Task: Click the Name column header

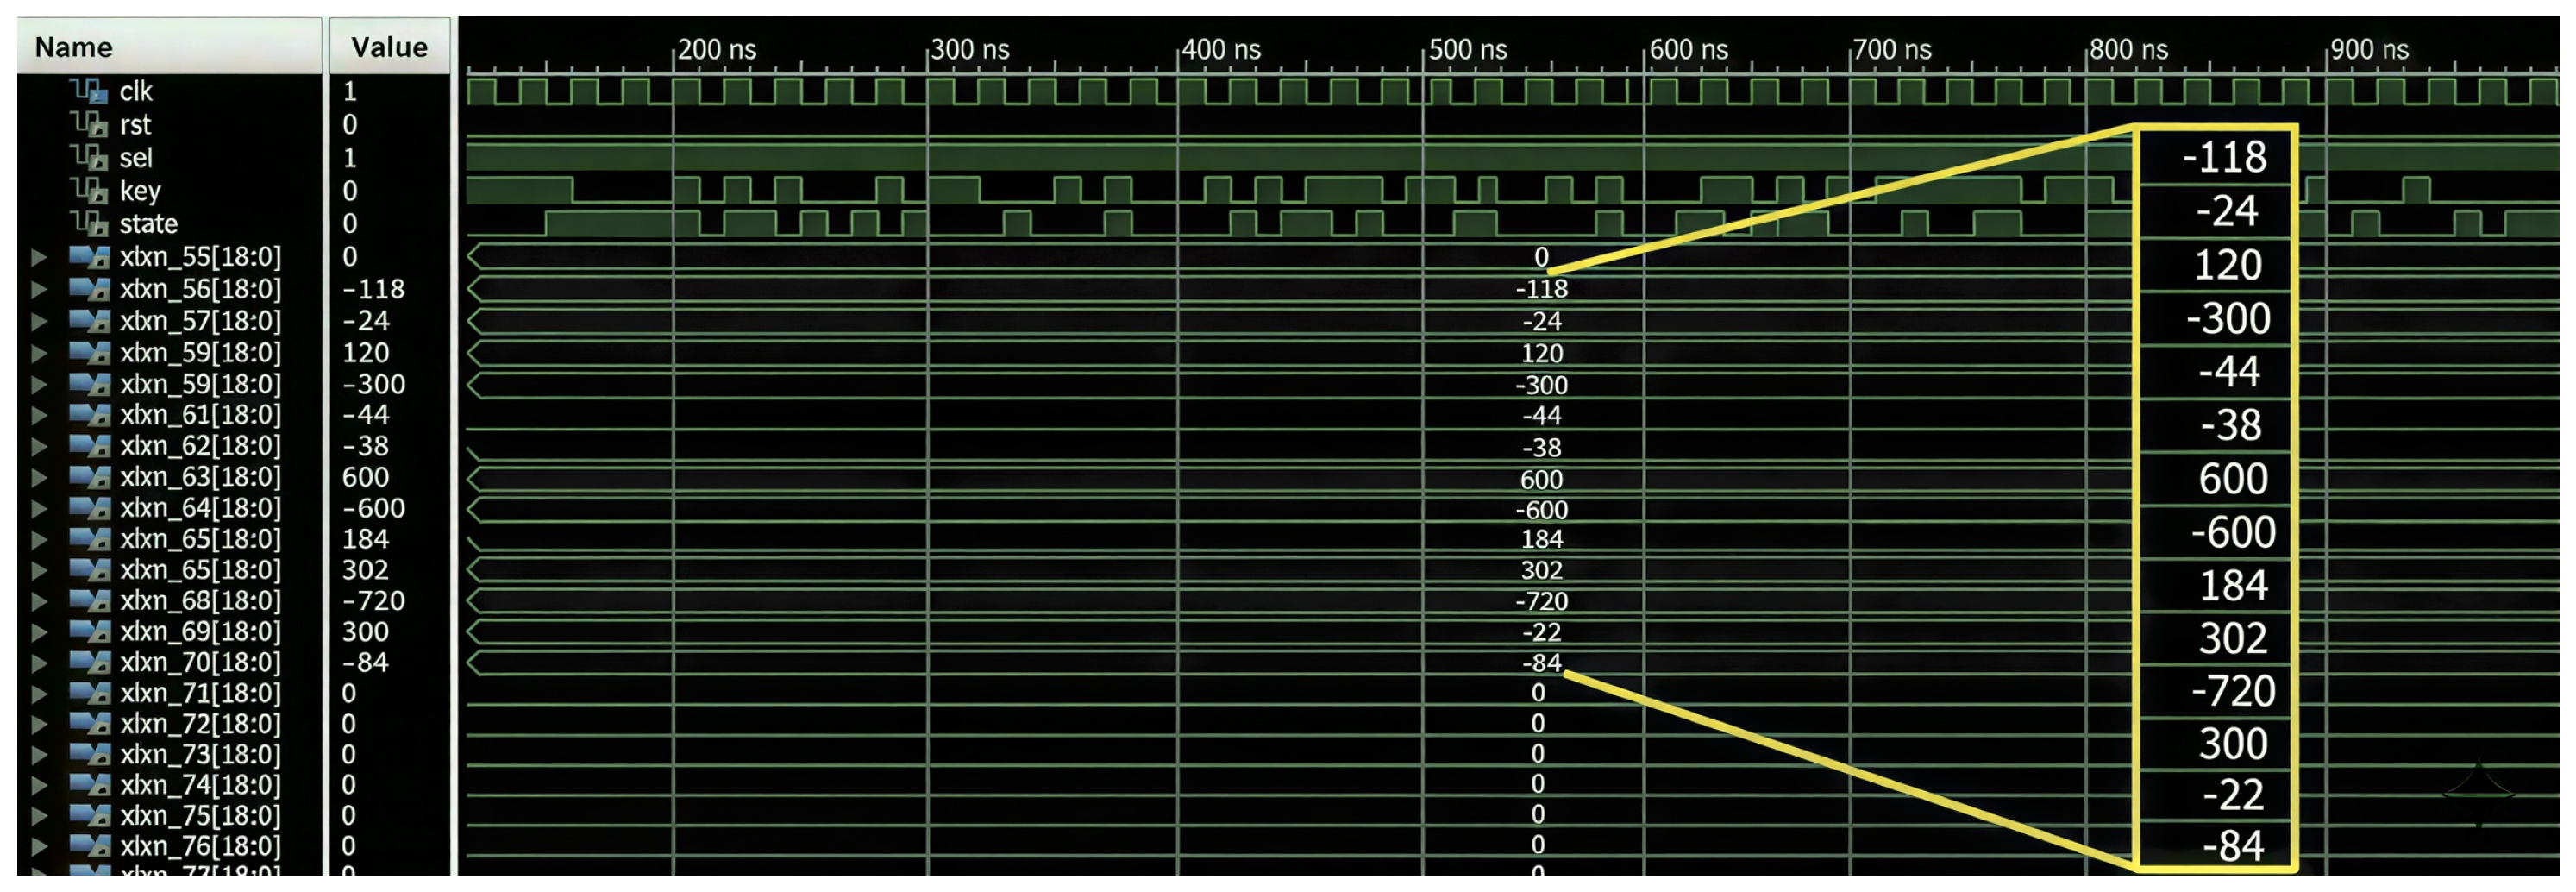Action: click(73, 47)
